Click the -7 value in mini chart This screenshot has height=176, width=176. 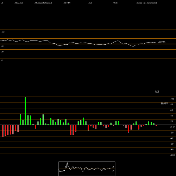[x=113, y=171]
